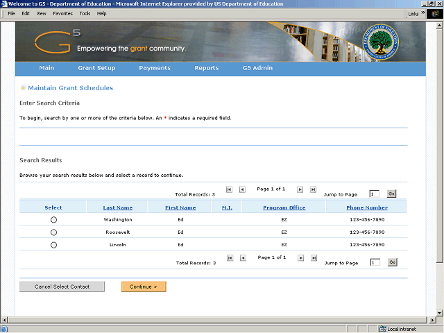This screenshot has height=333, width=444.
Task: Open the Payments navigation menu
Action: tap(155, 68)
